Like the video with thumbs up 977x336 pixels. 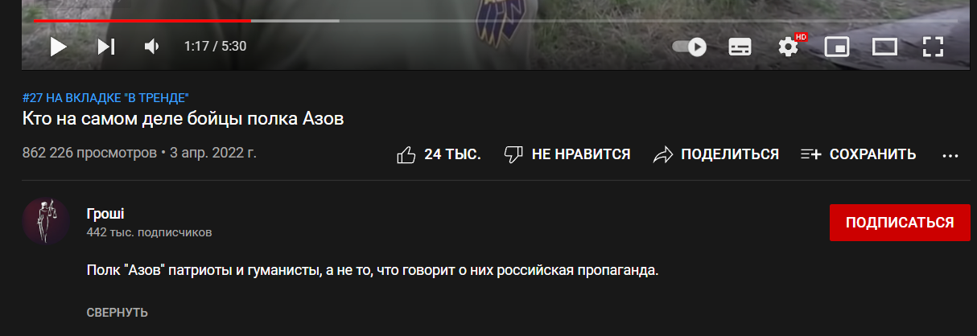(406, 154)
